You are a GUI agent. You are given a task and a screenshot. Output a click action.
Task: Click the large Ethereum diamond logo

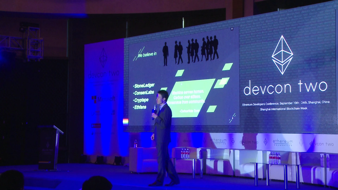tap(282, 55)
